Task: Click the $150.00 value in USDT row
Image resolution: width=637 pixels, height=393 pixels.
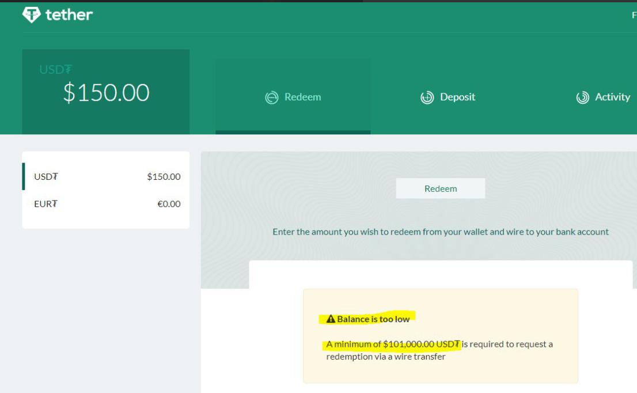Action: click(164, 176)
